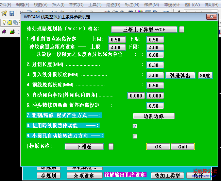Open the 格式(O) menu
Image resolution: width=221 pixels, height=181 pixels.
point(76,5)
